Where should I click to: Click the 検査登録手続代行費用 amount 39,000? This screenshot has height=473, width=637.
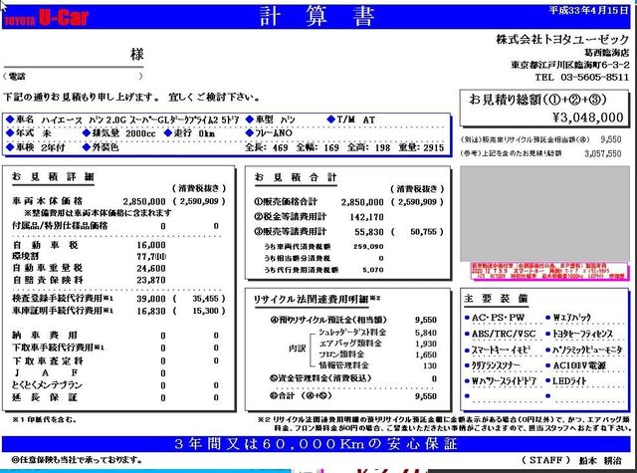[x=151, y=299]
